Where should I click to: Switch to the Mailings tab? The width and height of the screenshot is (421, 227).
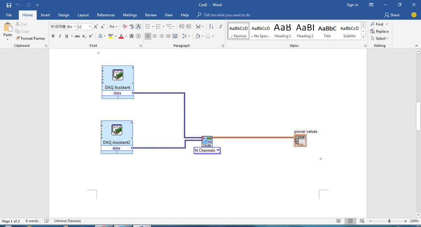[x=130, y=15]
